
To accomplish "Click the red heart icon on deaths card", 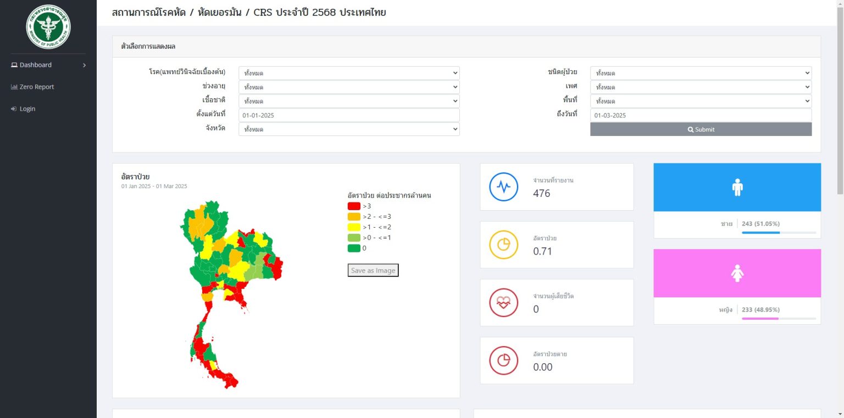I will [503, 302].
